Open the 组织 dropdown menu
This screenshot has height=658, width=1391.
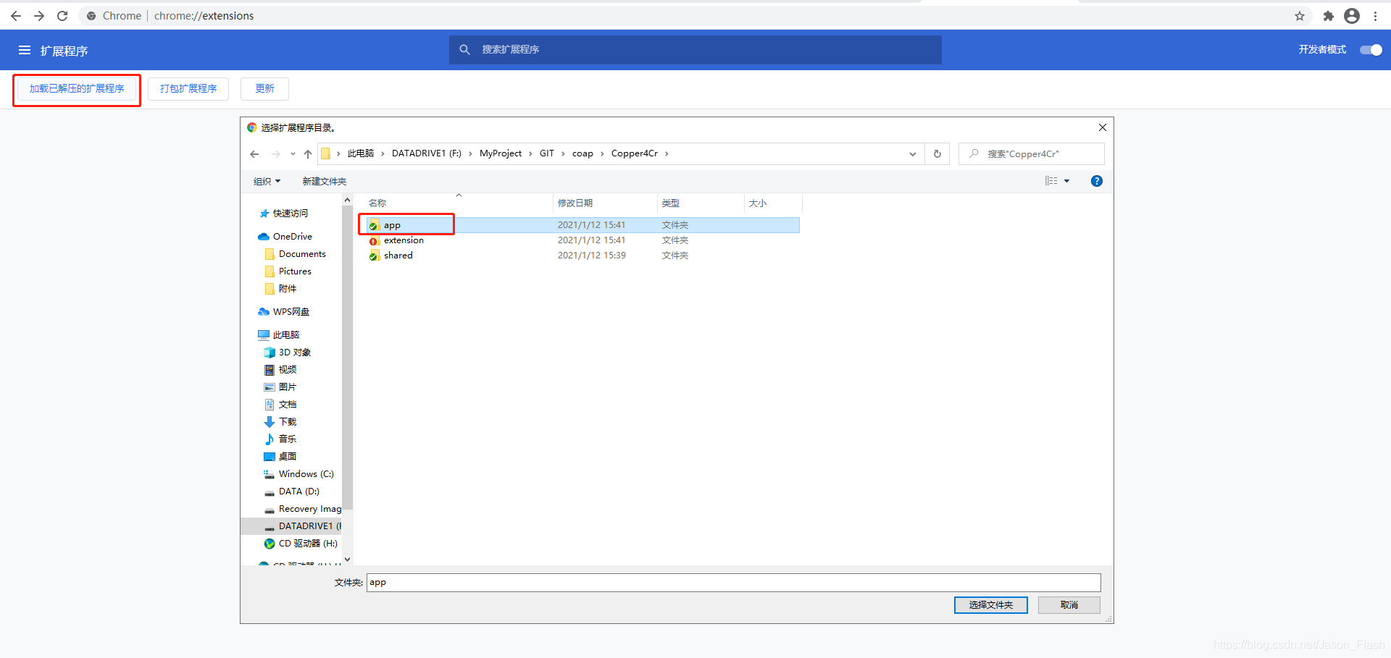click(x=267, y=181)
